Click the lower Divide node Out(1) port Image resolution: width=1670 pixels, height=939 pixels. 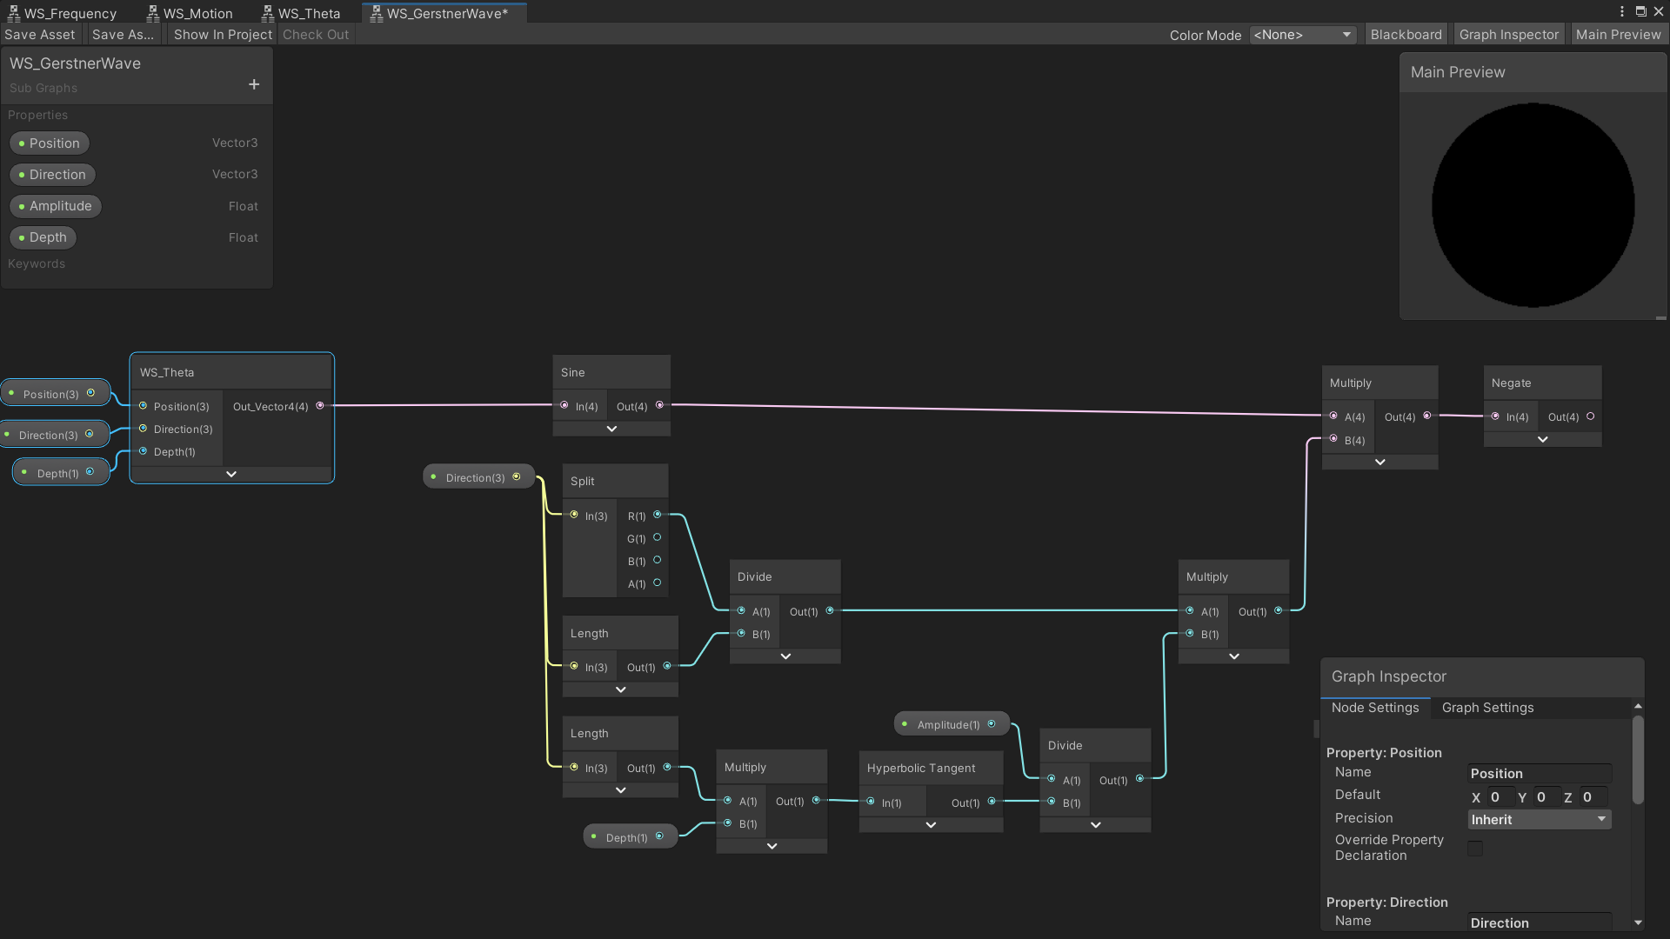[x=1139, y=779]
